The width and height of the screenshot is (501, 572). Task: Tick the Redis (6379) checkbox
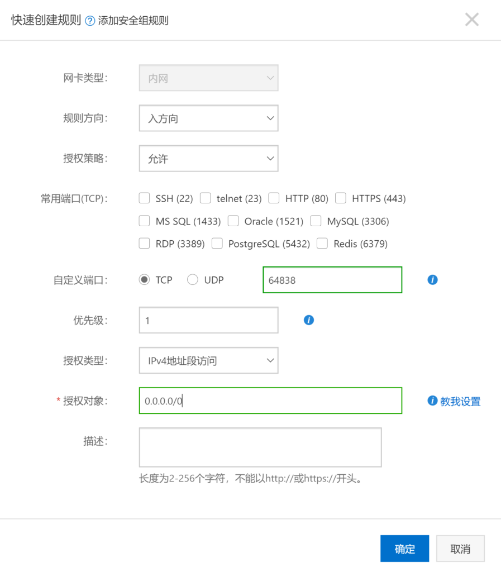coord(322,244)
